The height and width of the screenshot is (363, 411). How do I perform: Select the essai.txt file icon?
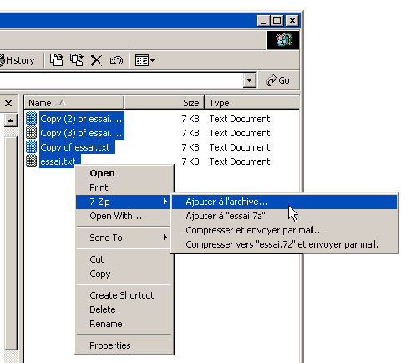pos(31,161)
